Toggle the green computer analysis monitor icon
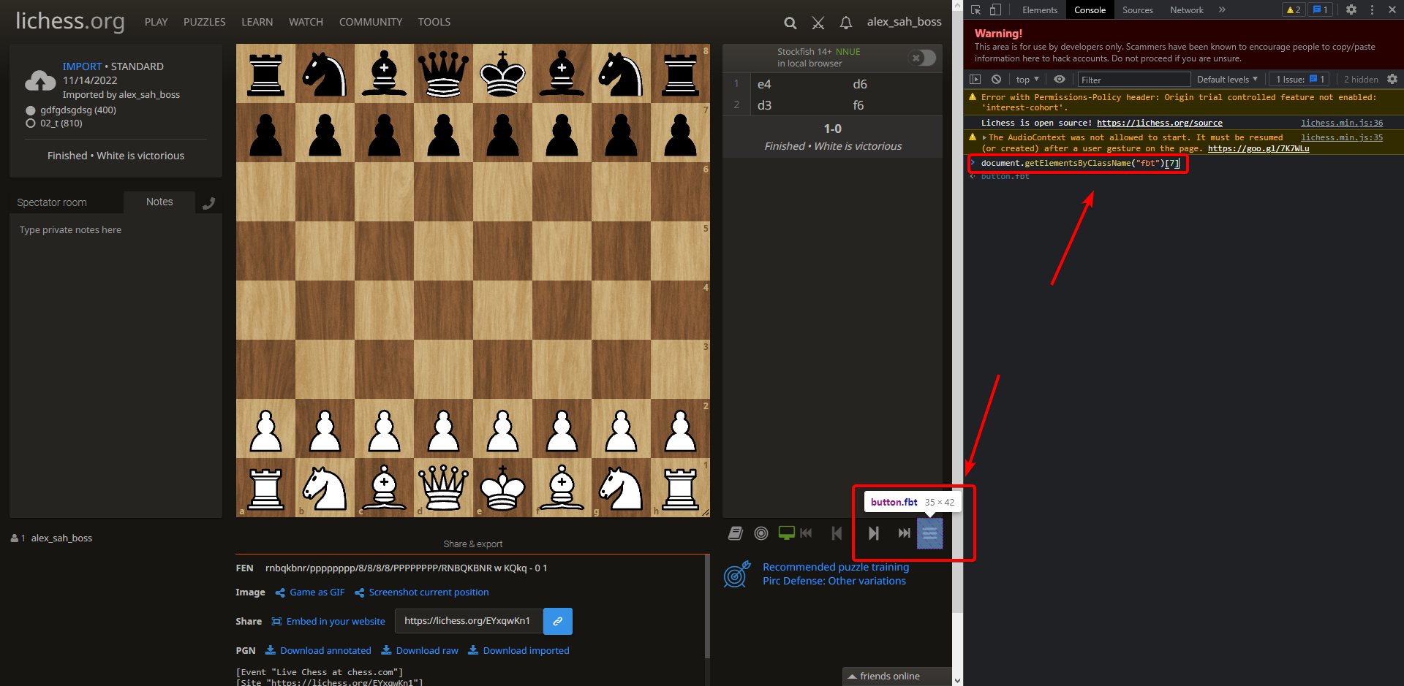The height and width of the screenshot is (686, 1404). pyautogui.click(x=786, y=533)
